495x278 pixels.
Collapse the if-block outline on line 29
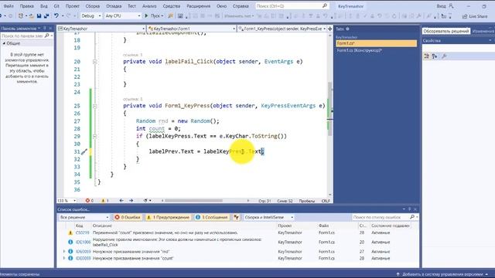(x=94, y=137)
